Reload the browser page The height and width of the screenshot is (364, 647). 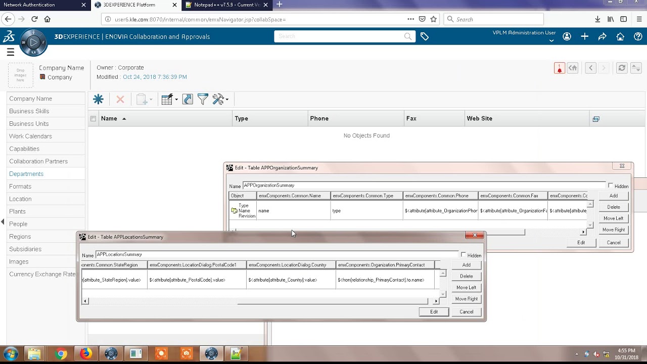click(34, 19)
